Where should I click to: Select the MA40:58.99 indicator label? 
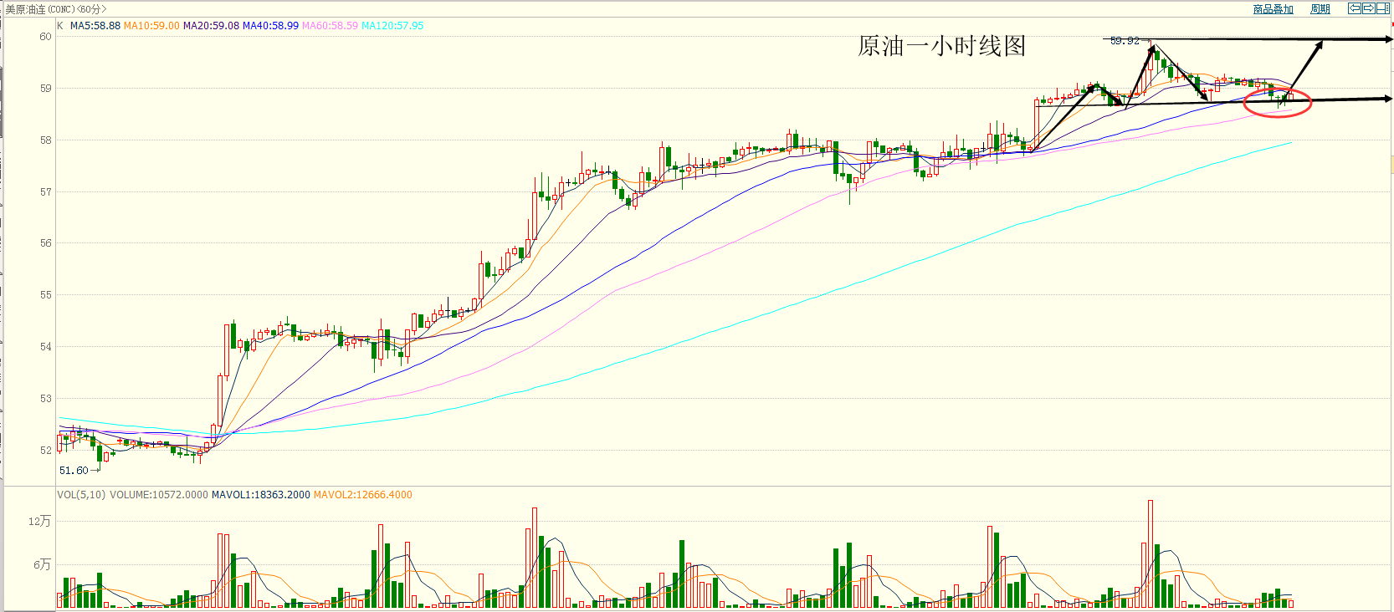270,26
